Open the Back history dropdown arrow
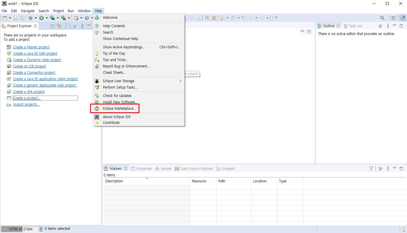This screenshot has width=407, height=233. [x=256, y=18]
